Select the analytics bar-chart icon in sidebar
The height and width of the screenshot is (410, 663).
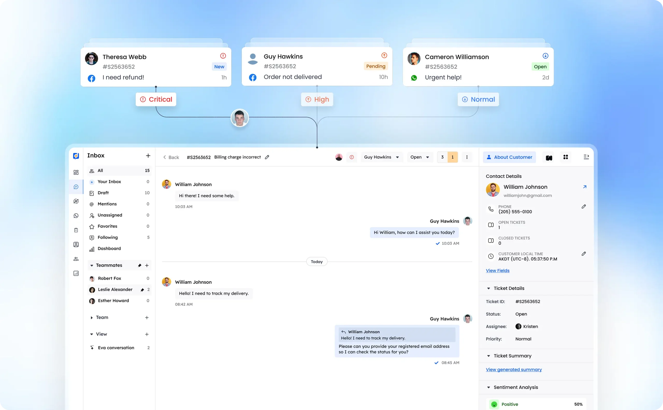(76, 273)
